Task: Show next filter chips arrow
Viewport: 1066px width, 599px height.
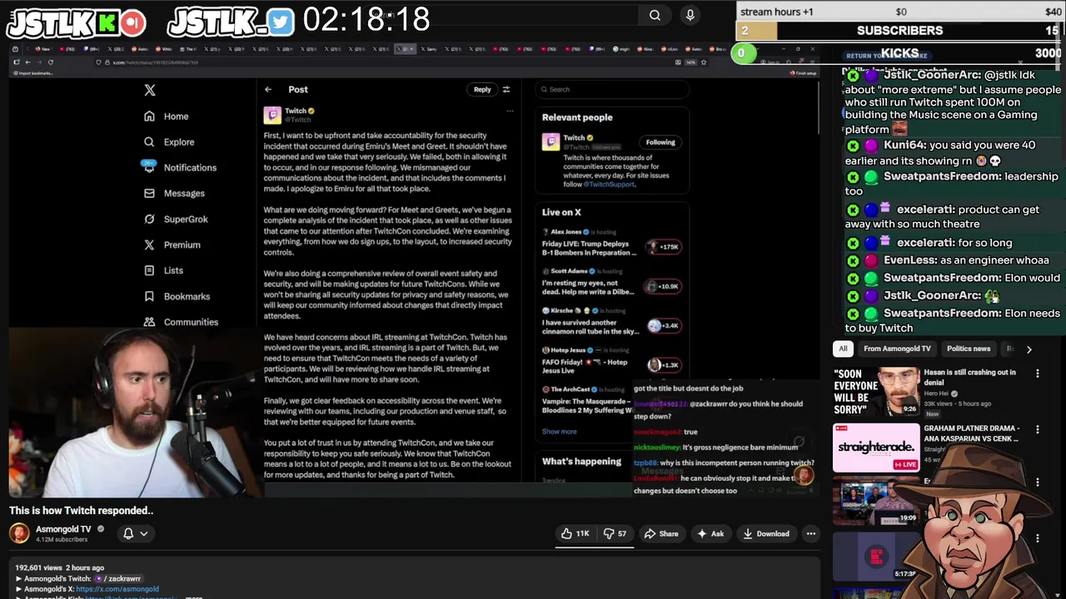Action: [x=1029, y=349]
